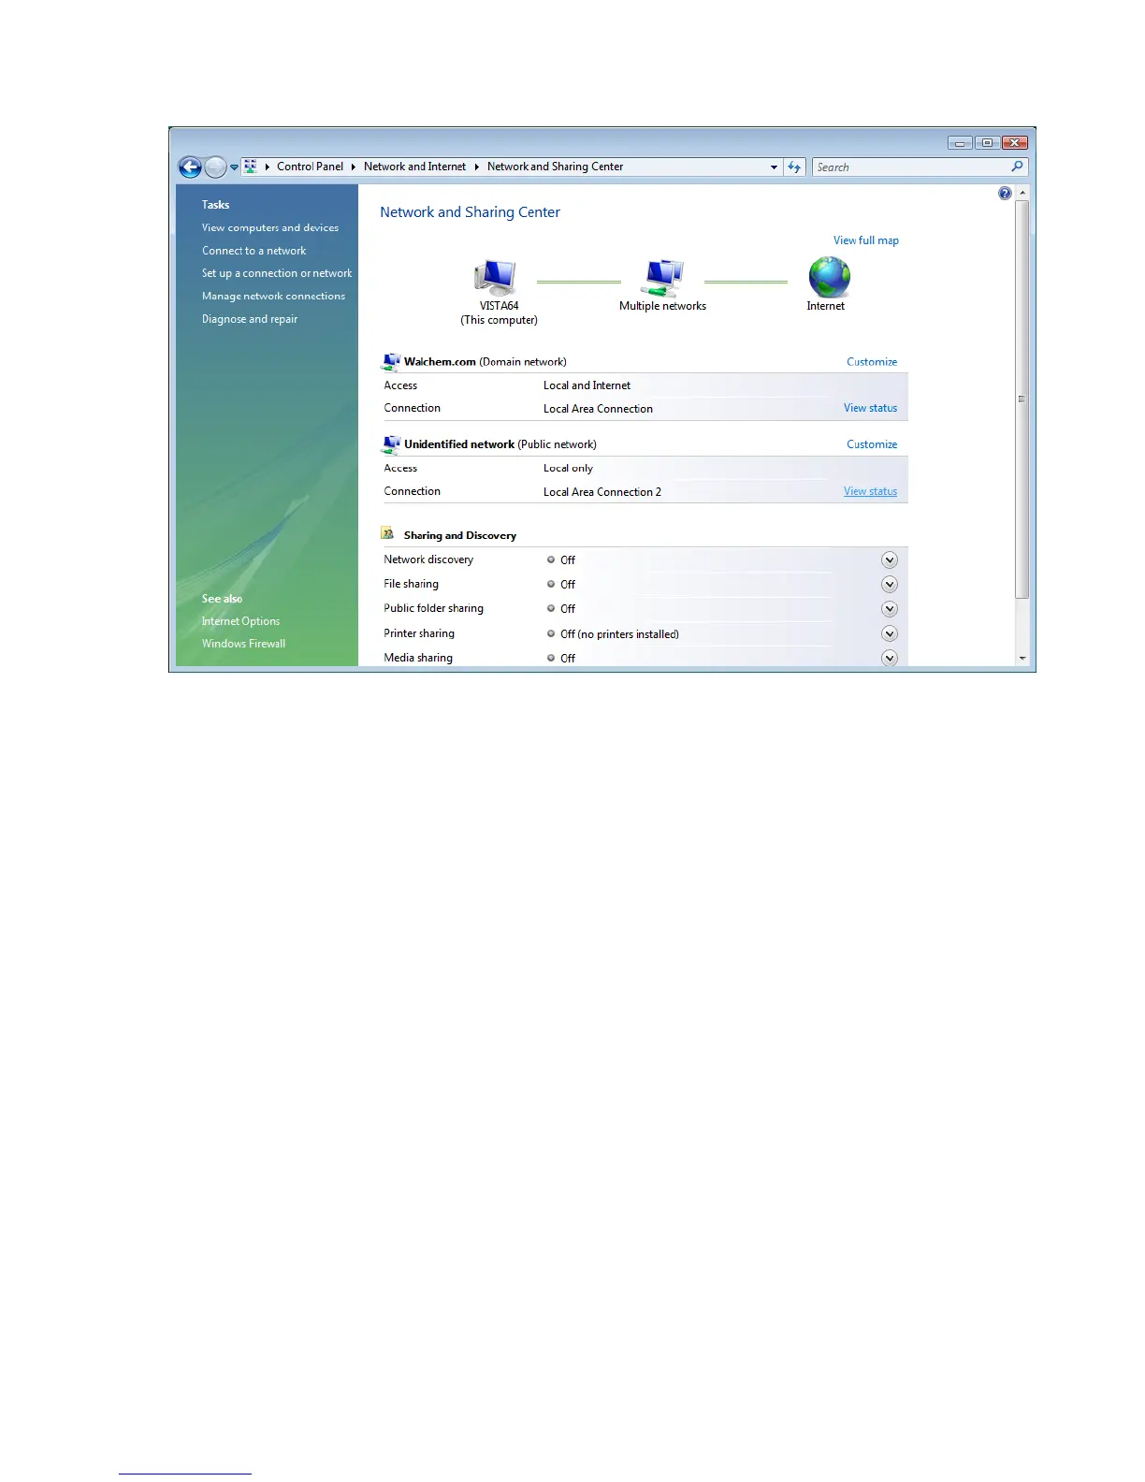Click the Unidentified network icon

pyautogui.click(x=391, y=444)
